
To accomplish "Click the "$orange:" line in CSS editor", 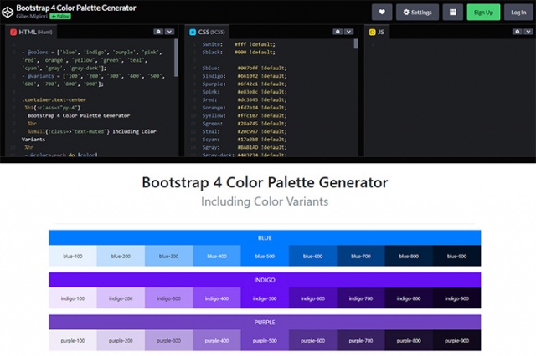I will 245,108.
